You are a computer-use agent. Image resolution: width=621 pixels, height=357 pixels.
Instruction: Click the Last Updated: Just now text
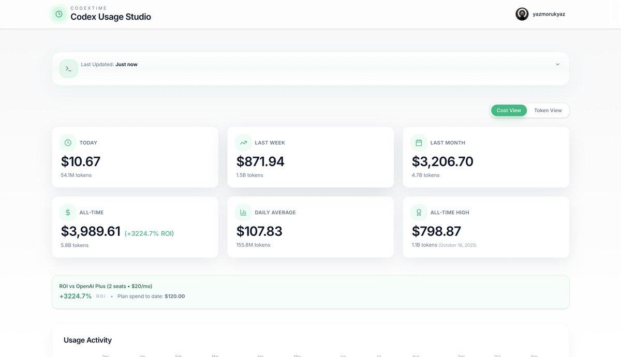(x=109, y=65)
